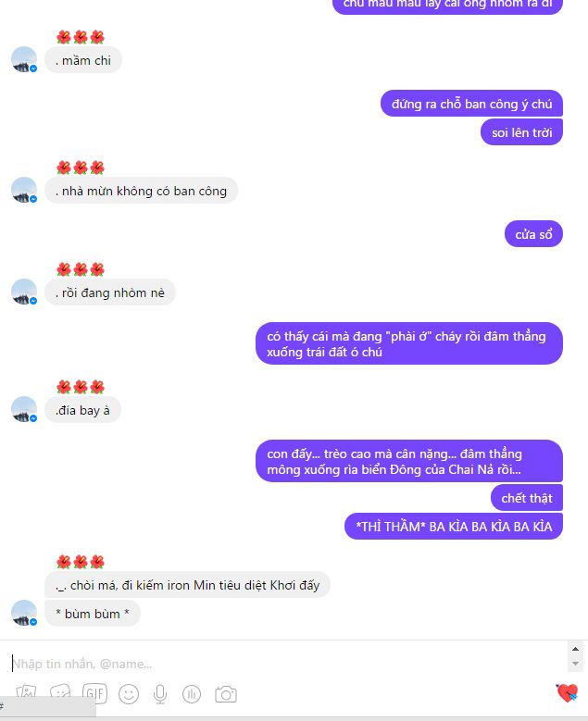Open the poll chart icon

[x=192, y=694]
